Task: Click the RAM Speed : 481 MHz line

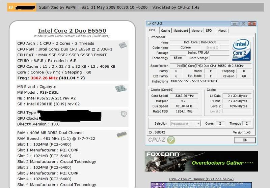Action: point(56,138)
